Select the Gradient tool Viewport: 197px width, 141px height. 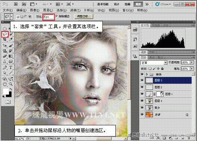point(11,56)
